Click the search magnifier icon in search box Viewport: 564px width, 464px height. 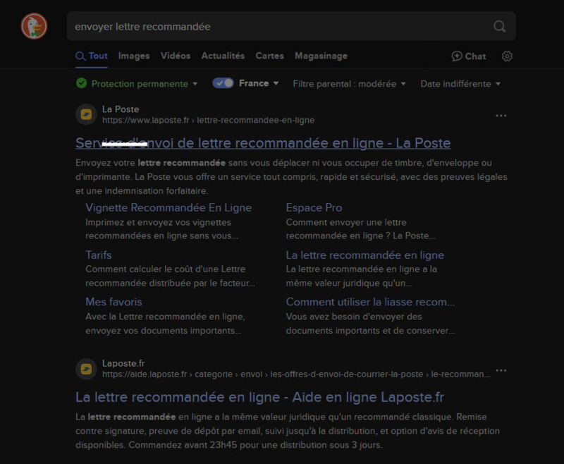pos(499,26)
